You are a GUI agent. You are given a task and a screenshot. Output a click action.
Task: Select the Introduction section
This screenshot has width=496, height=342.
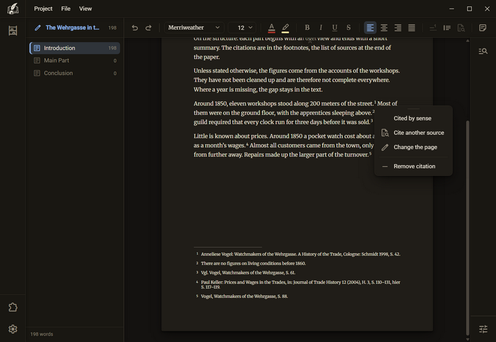74,48
